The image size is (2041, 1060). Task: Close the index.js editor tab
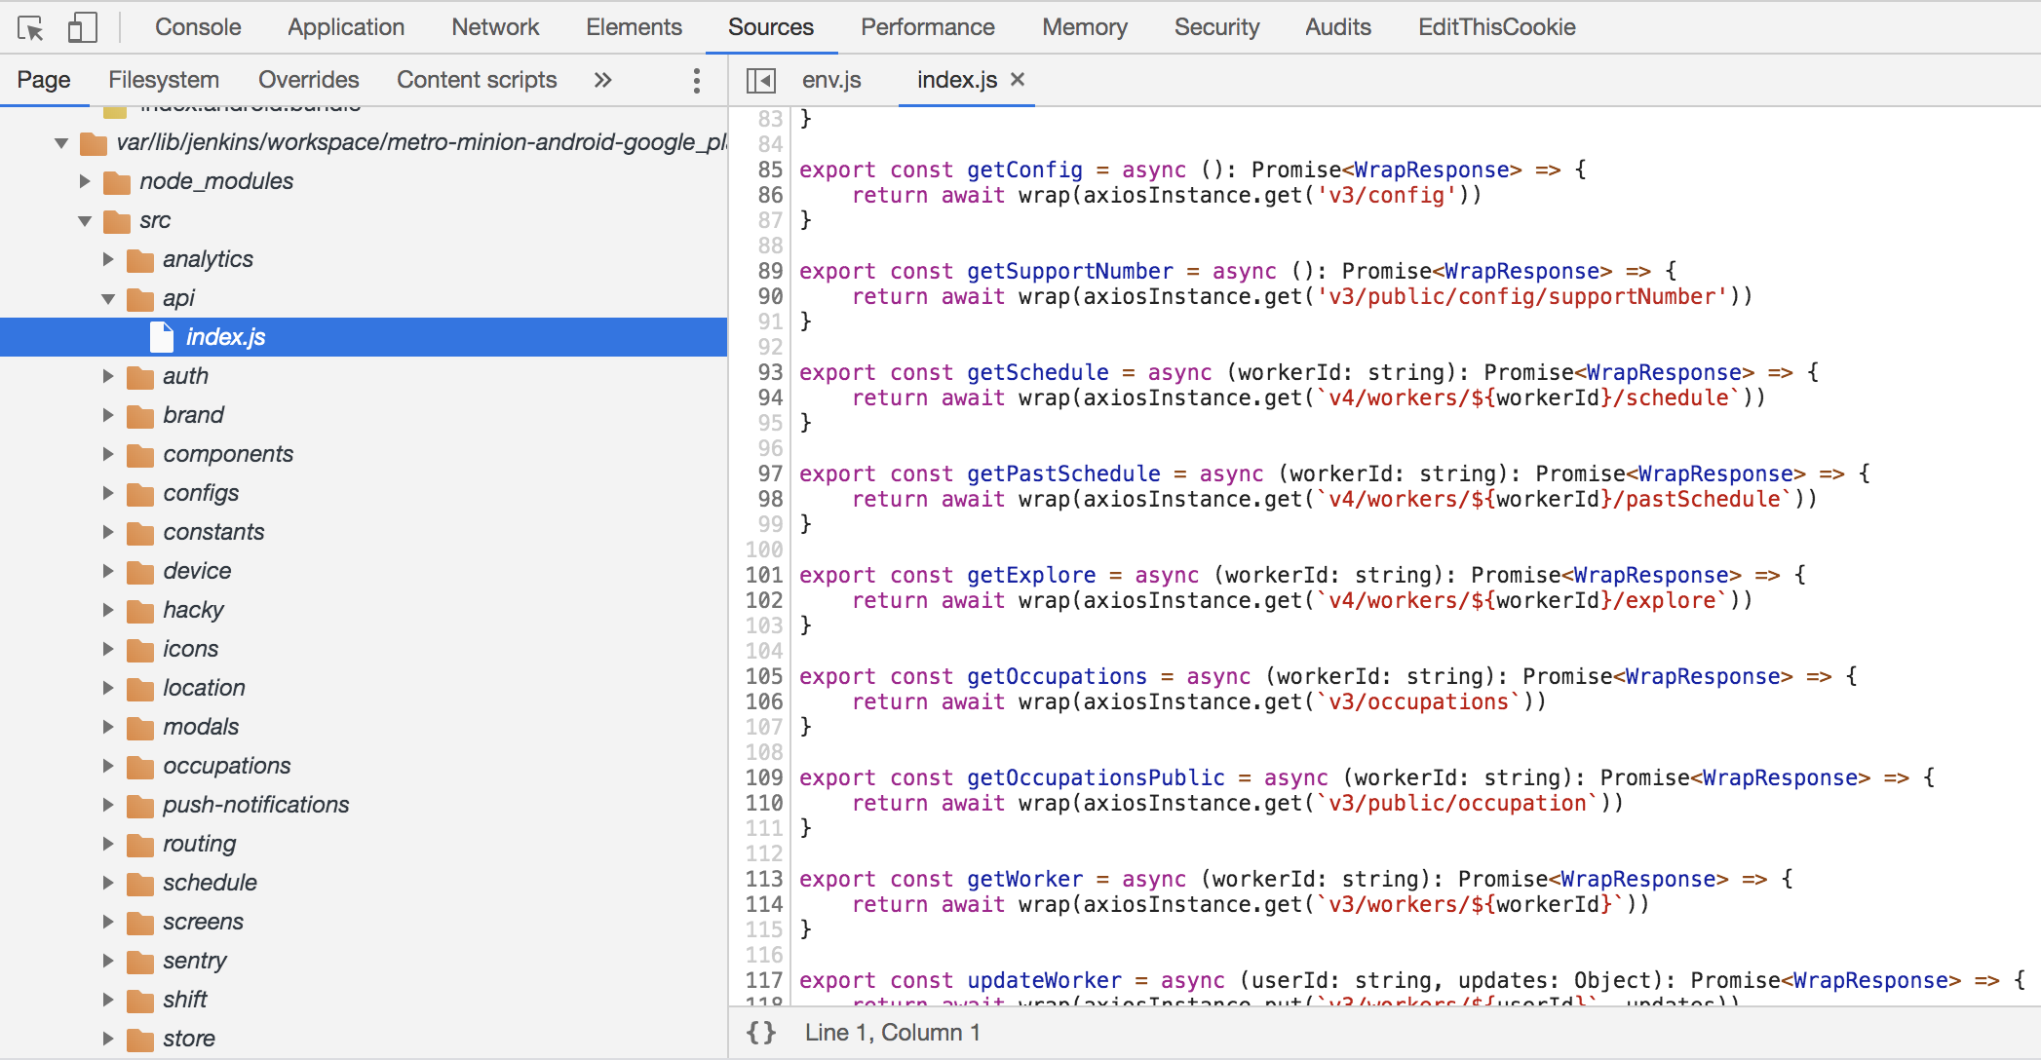[1018, 80]
